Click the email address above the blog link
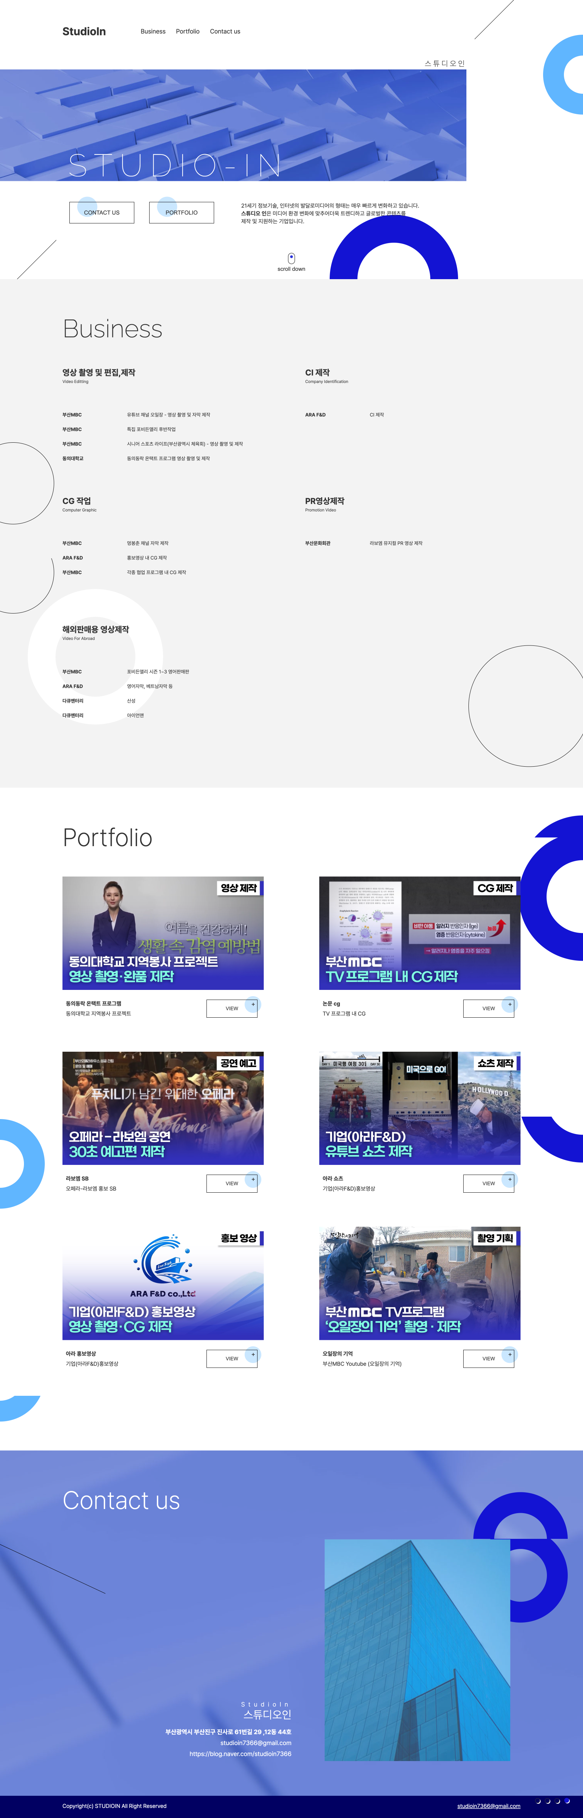 [x=256, y=1743]
